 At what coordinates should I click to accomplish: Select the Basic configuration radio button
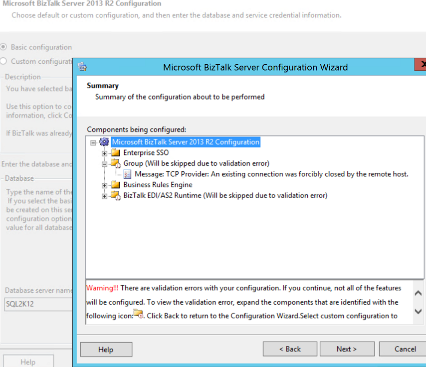click(3, 47)
